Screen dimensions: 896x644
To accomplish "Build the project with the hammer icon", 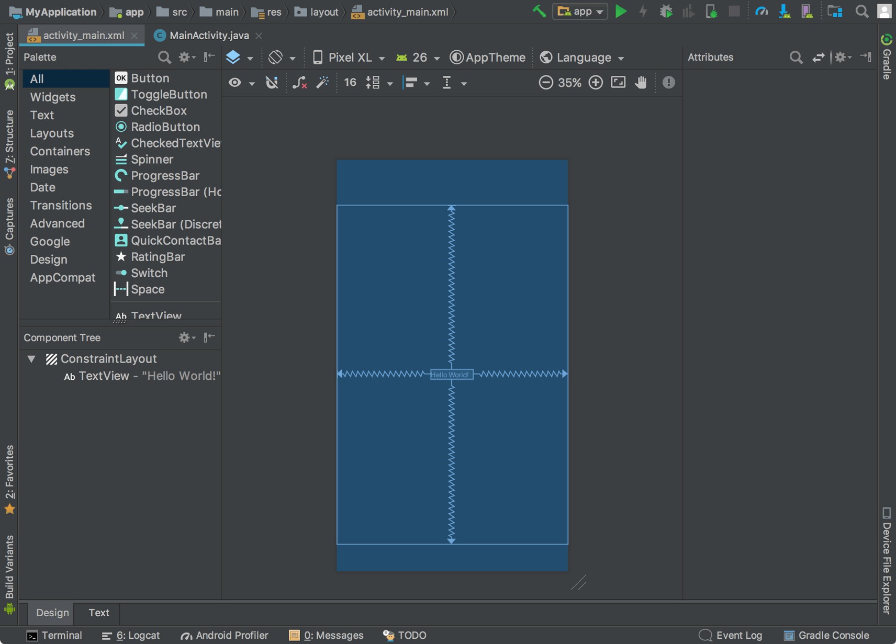I will point(539,11).
